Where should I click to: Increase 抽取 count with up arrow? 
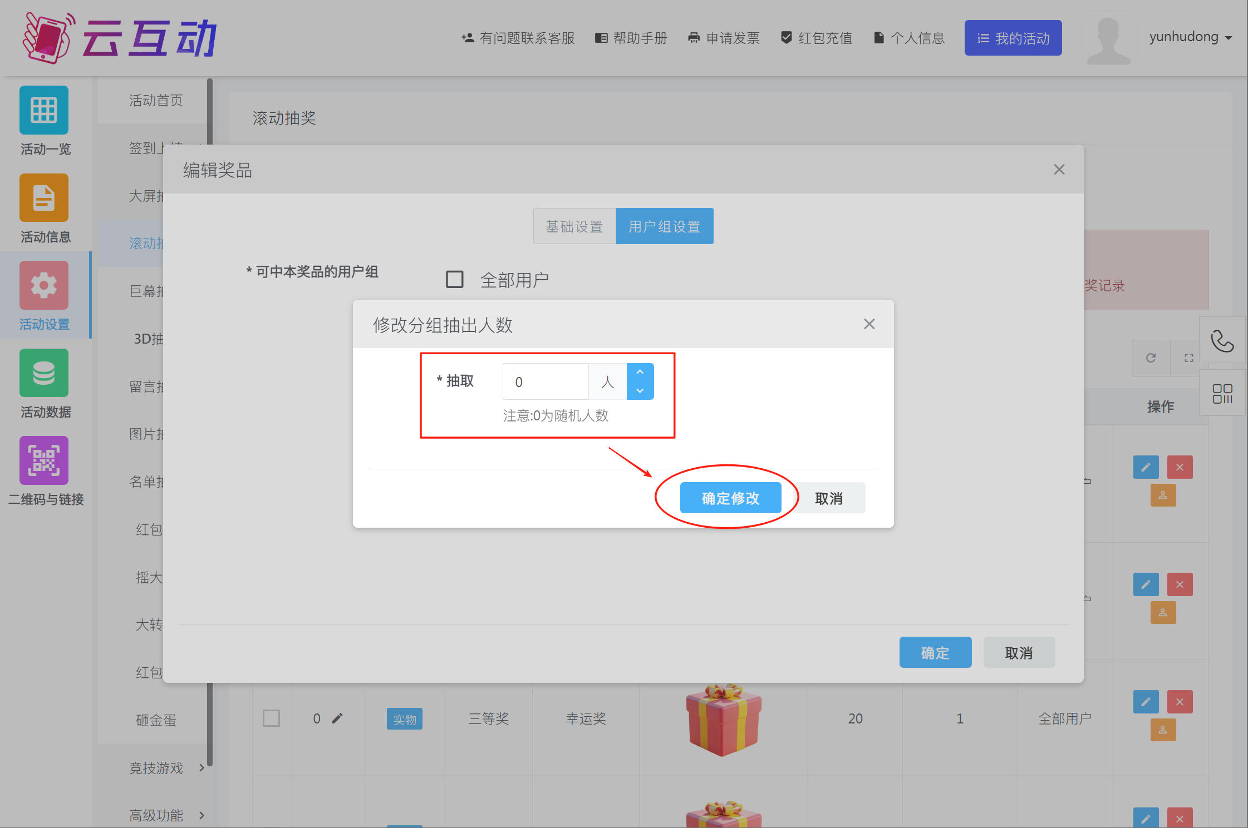[640, 372]
